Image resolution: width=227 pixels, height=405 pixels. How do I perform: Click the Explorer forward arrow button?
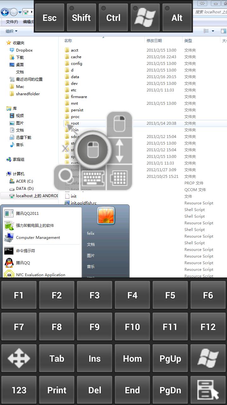pyautogui.click(x=14, y=12)
